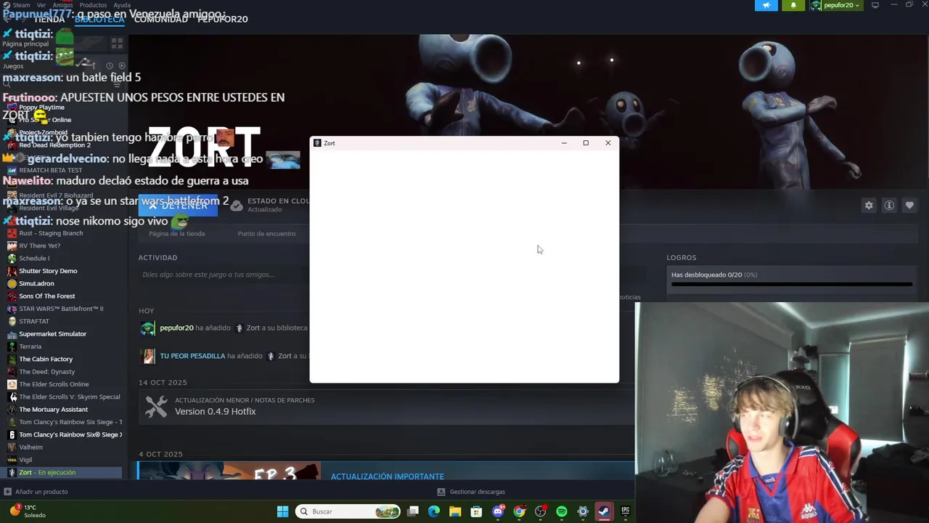This screenshot has height=523, width=929.
Task: Open the green notifications bell
Action: (793, 5)
